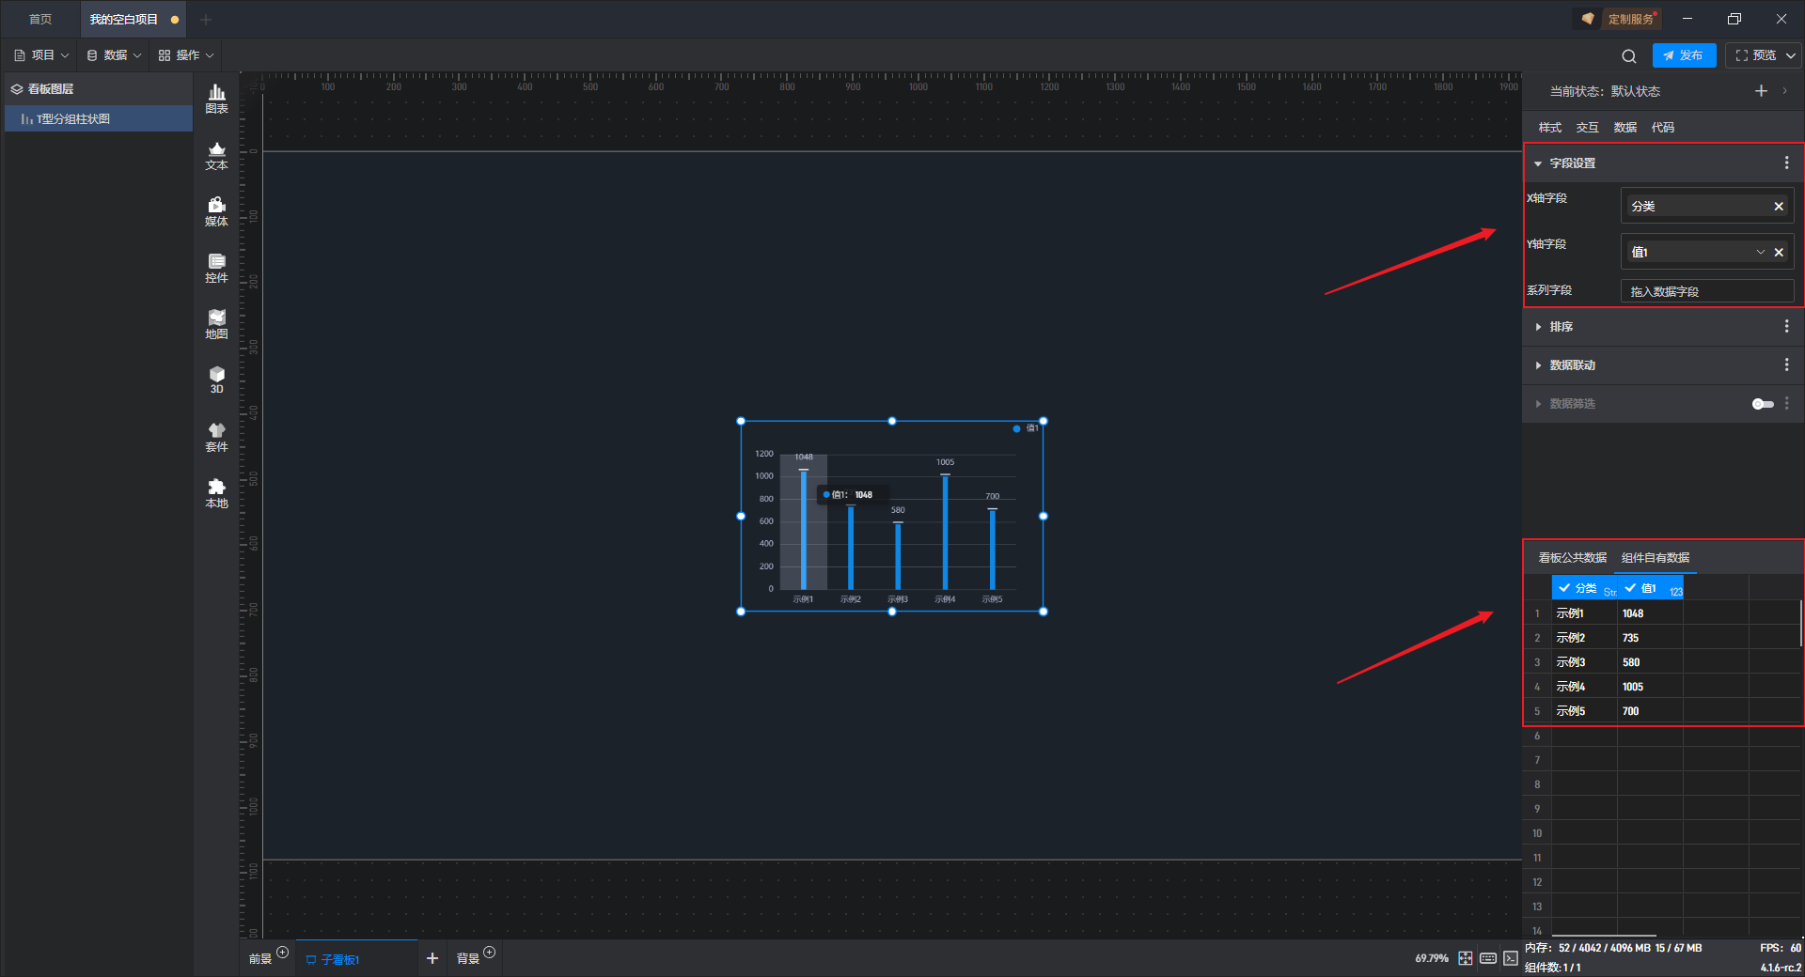
Task: Add a new sub-board with plus
Action: click(432, 958)
